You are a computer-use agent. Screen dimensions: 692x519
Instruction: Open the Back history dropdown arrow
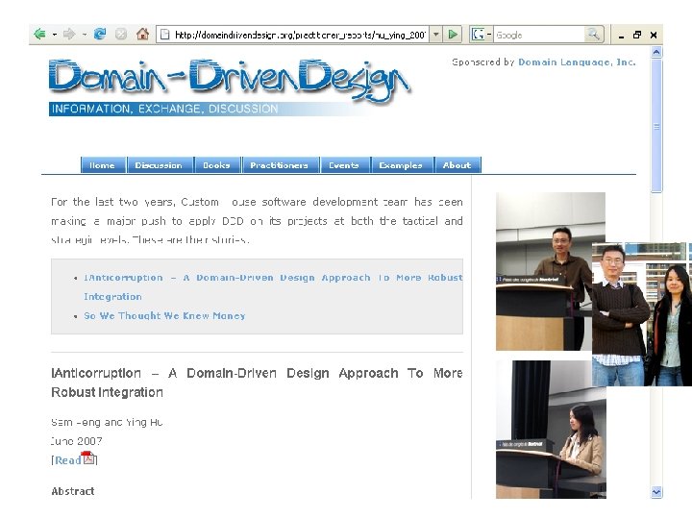(x=55, y=35)
